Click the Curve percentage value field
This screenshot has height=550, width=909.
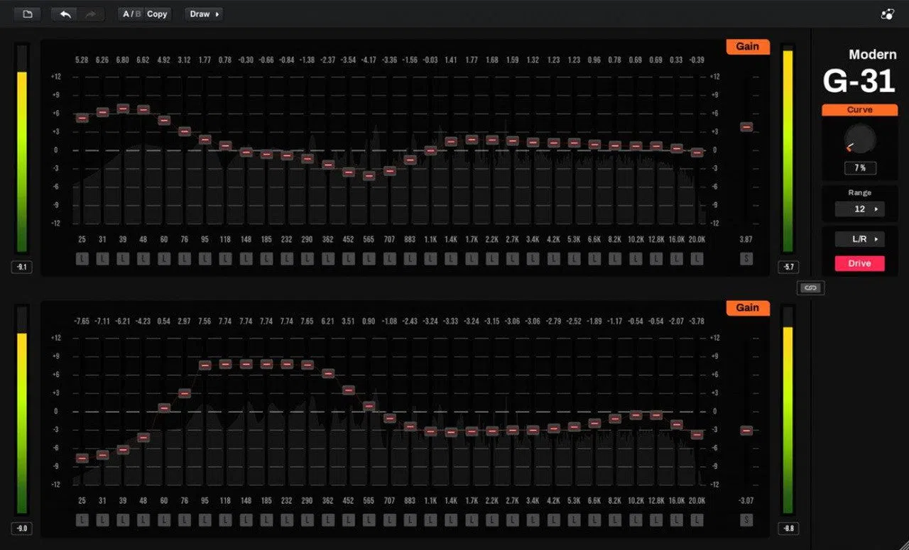859,168
